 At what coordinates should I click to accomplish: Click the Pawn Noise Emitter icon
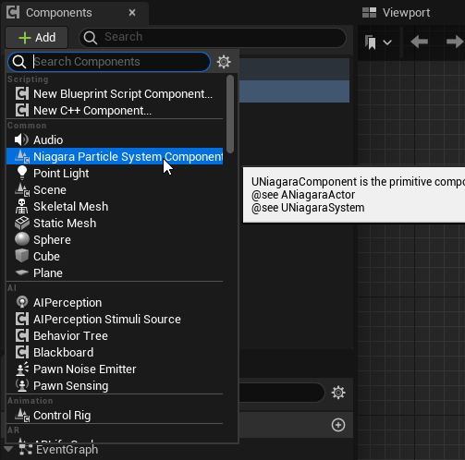click(22, 369)
